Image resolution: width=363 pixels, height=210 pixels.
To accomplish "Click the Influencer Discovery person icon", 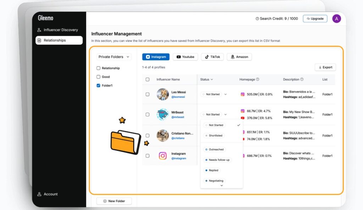I will coord(39,30).
